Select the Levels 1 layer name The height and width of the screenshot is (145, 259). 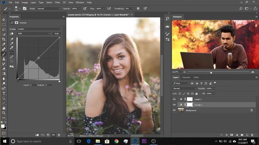198,99
